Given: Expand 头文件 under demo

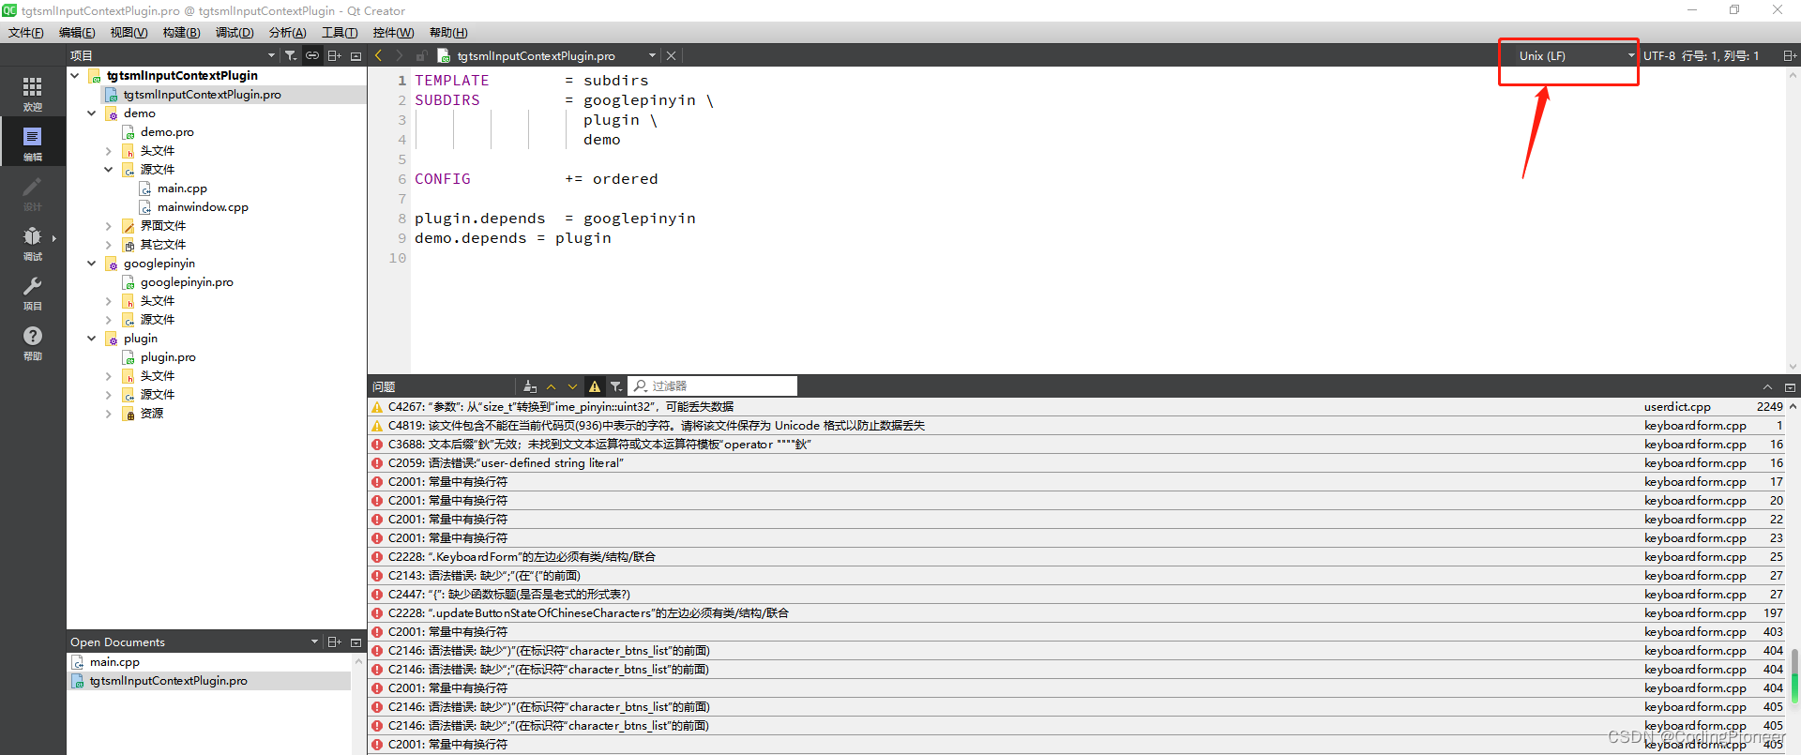Looking at the screenshot, I should [109, 151].
